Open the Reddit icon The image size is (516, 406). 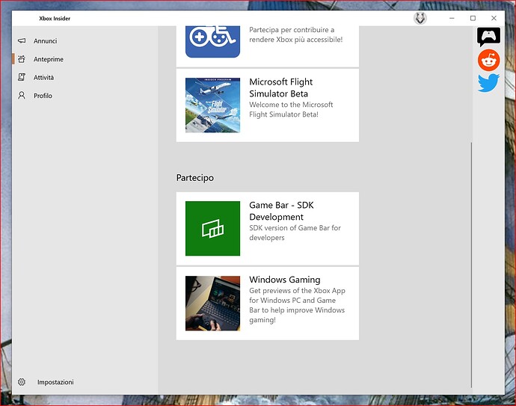click(x=488, y=61)
